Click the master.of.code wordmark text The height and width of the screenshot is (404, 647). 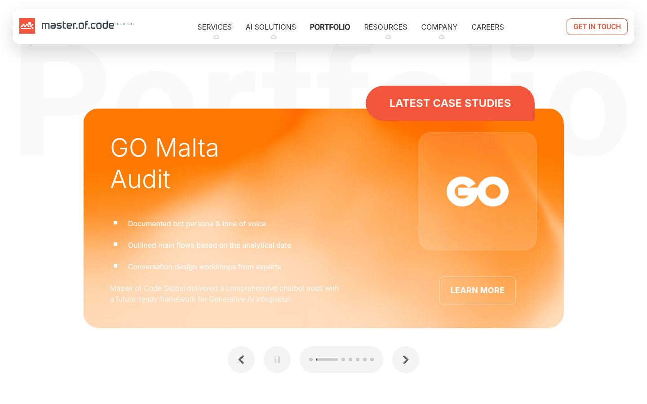click(x=78, y=25)
